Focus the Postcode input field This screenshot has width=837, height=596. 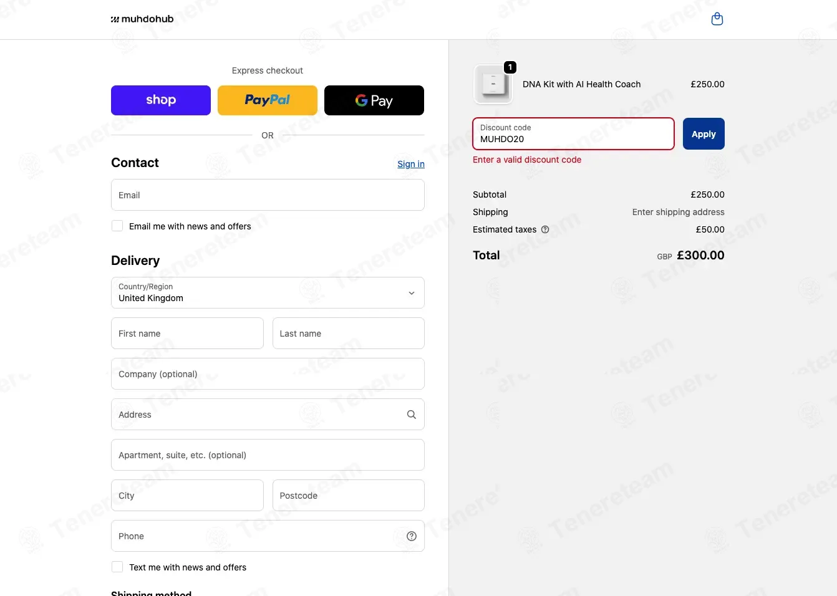349,496
